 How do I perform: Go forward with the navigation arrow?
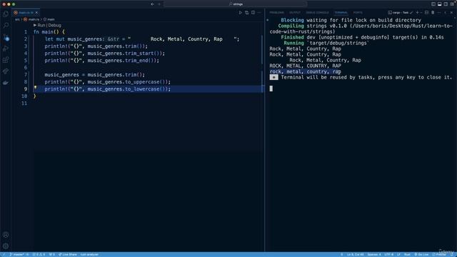click(159, 4)
